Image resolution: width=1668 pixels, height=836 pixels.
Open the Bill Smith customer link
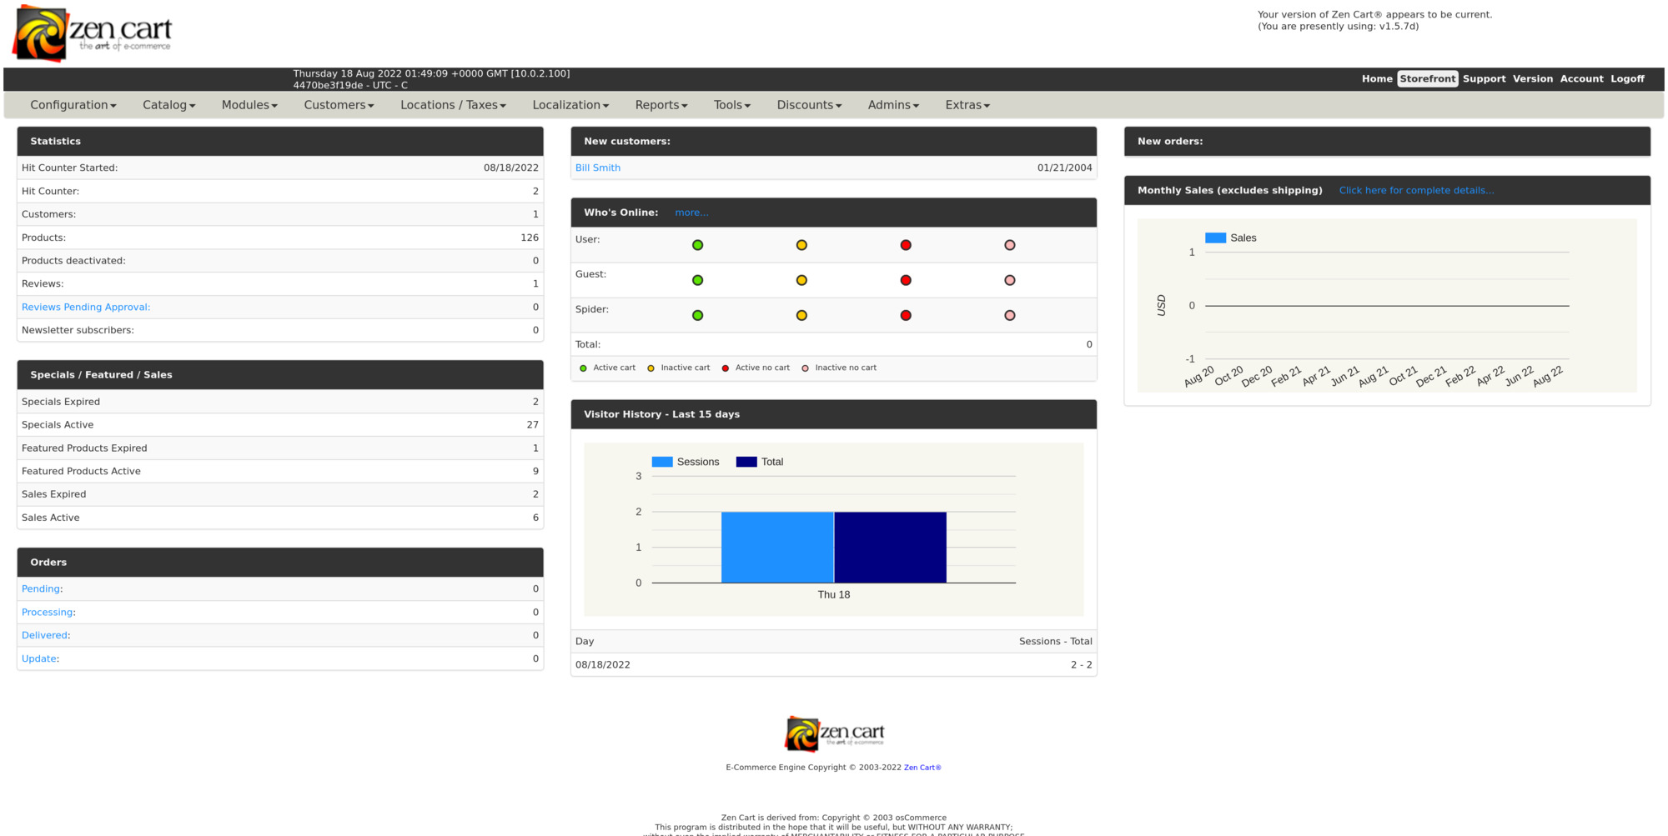[598, 168]
